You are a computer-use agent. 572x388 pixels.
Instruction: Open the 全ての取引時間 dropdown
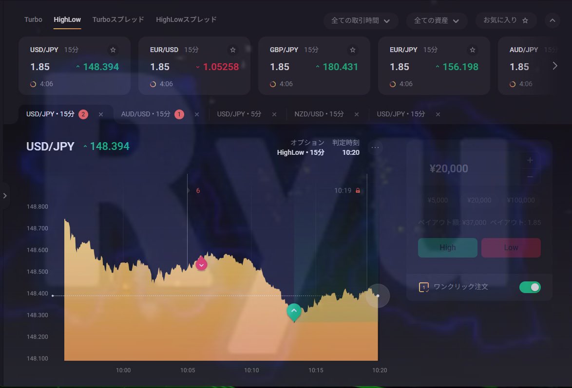pos(361,21)
